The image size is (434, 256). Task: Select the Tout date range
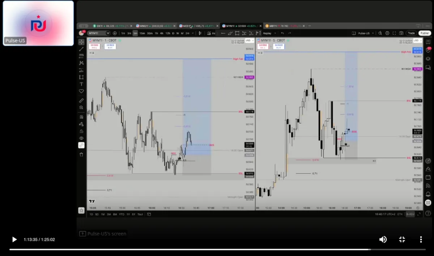pyautogui.click(x=140, y=214)
